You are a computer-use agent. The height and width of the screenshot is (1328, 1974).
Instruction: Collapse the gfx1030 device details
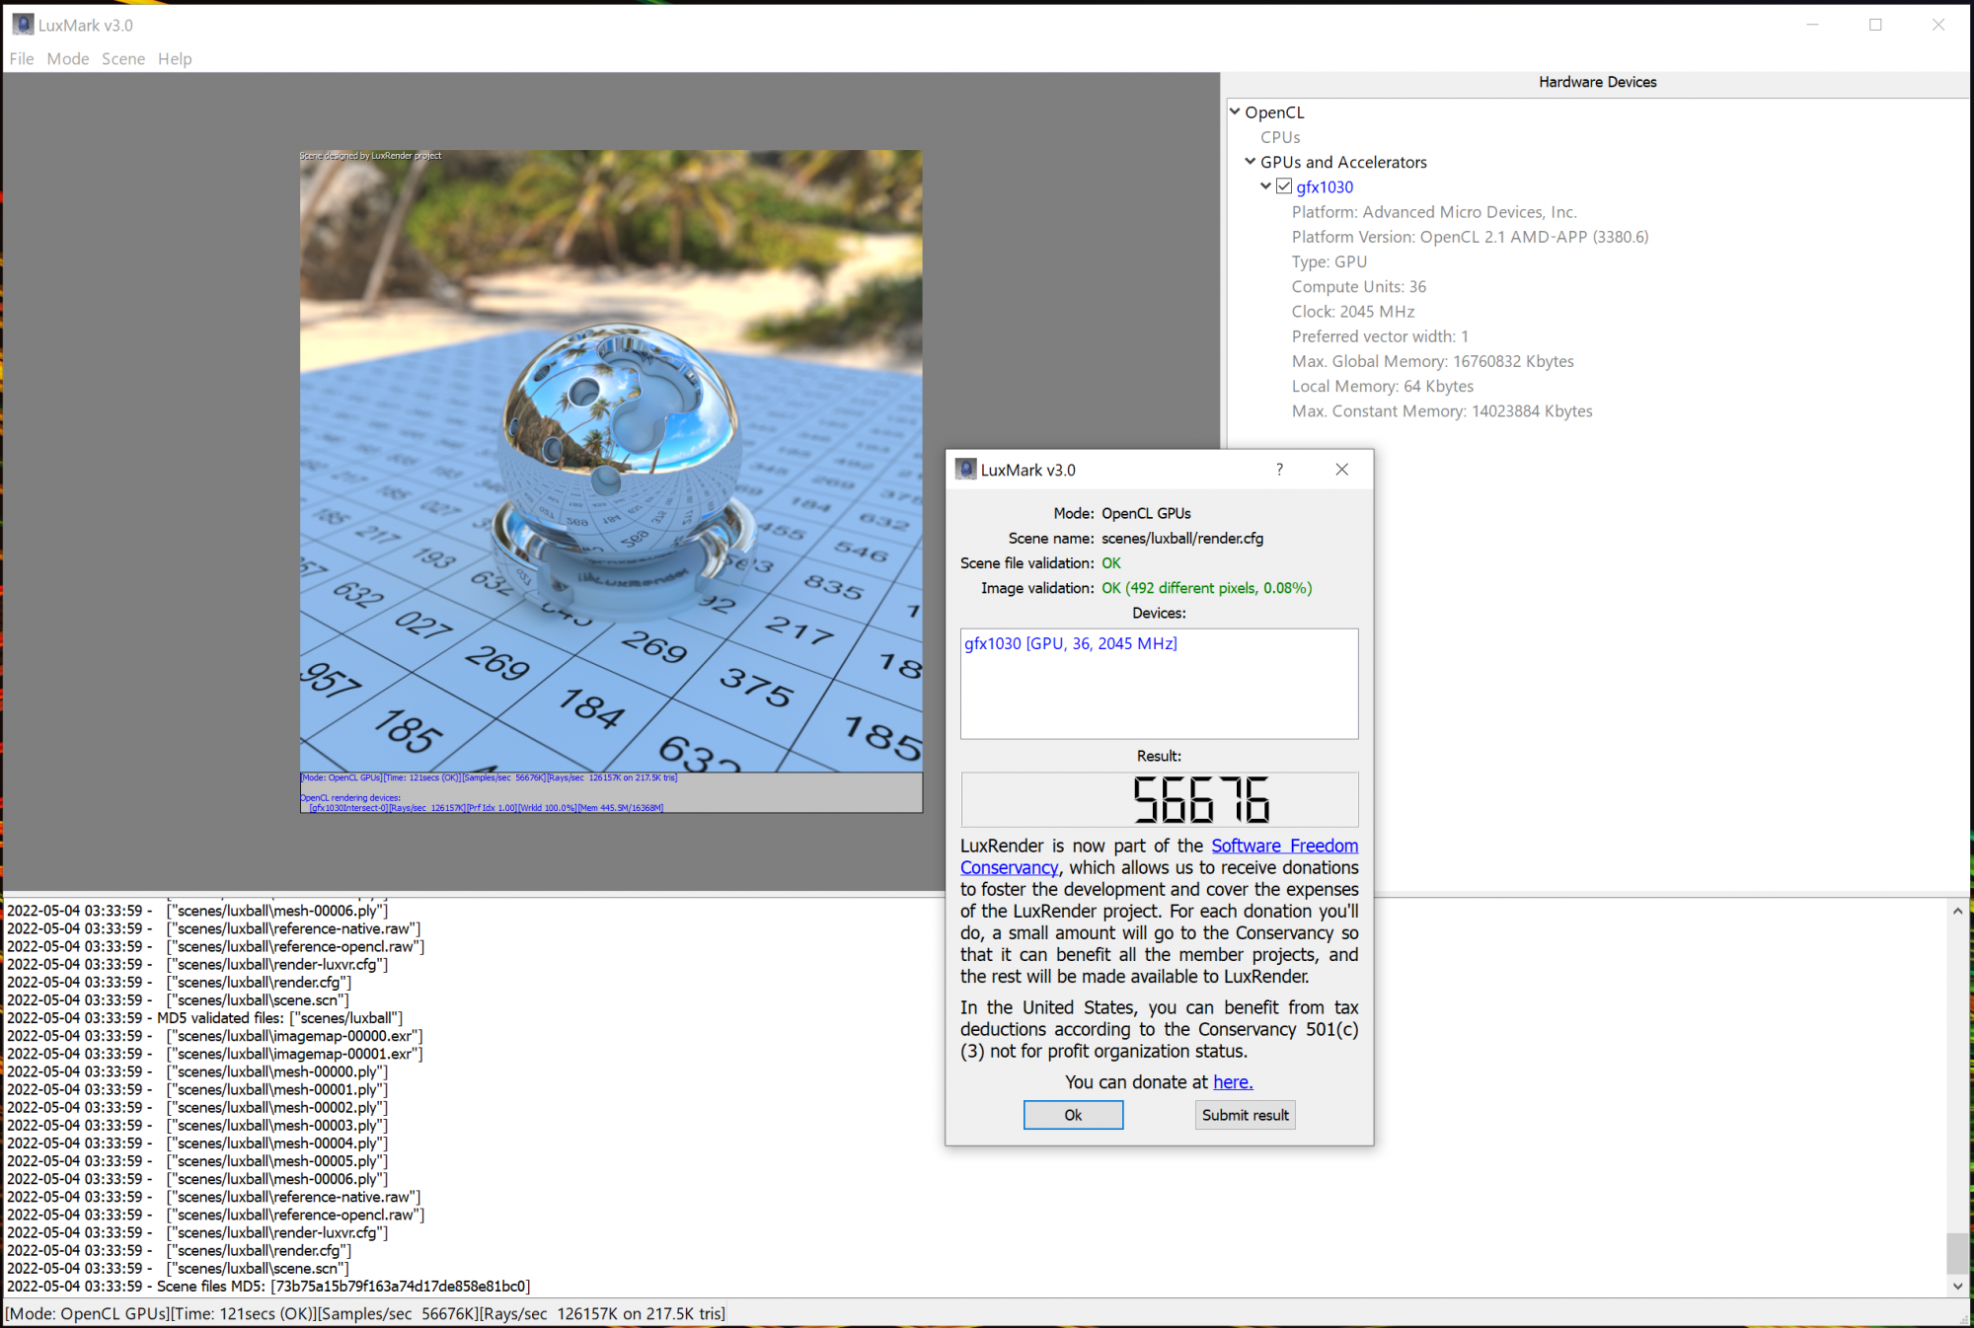pos(1266,186)
